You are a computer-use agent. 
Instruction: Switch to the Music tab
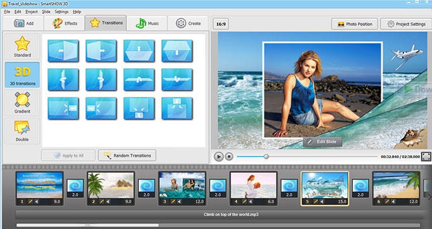(147, 23)
